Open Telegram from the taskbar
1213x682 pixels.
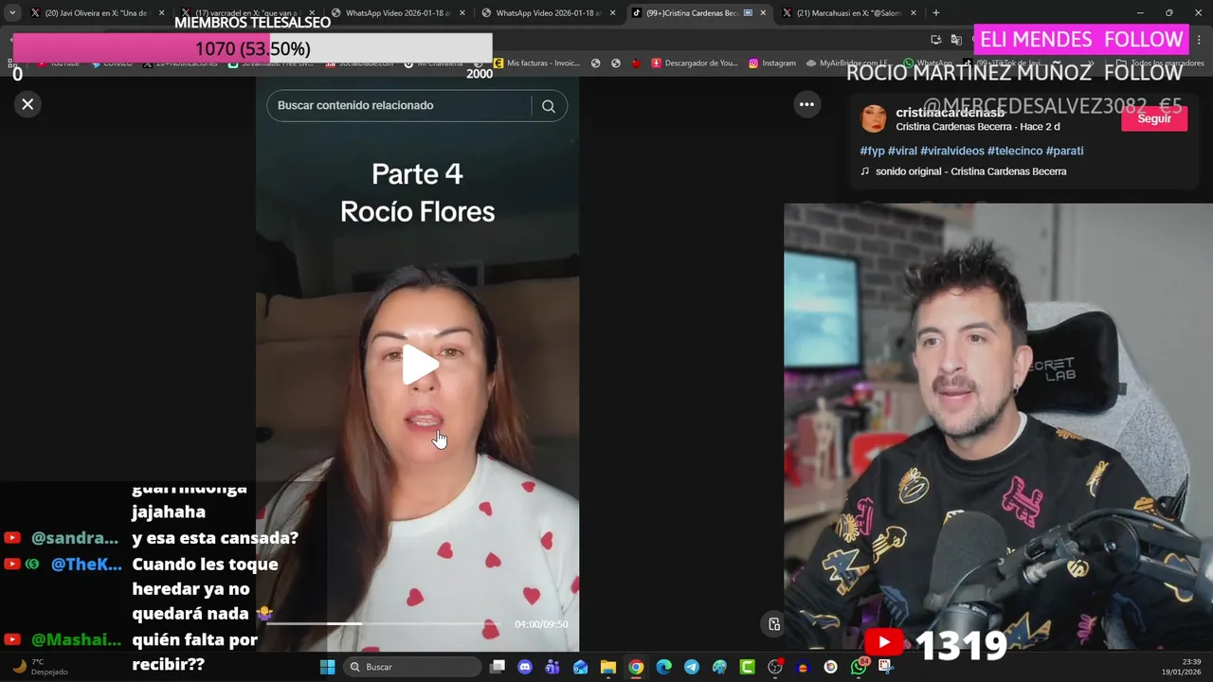coord(692,667)
